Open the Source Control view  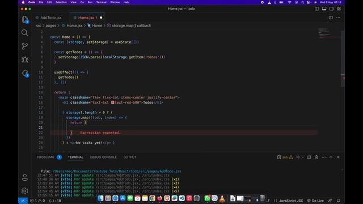click(x=25, y=46)
